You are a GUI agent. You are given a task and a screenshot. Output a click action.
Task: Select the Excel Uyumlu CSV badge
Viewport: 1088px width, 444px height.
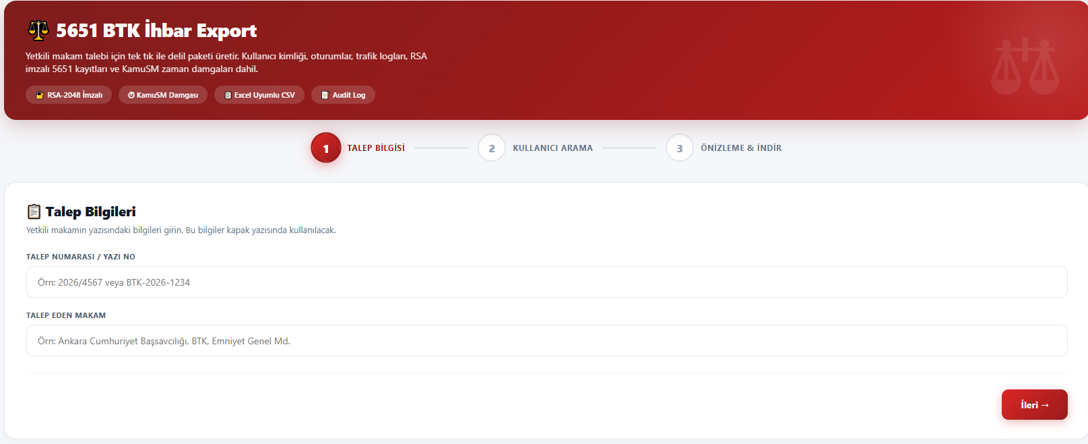point(259,95)
